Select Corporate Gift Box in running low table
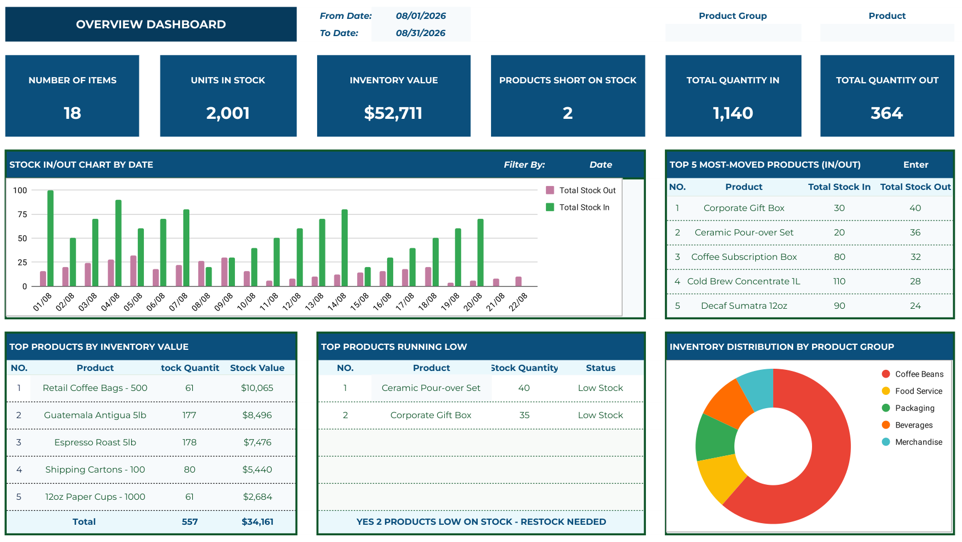This screenshot has height=542, width=962. click(431, 415)
